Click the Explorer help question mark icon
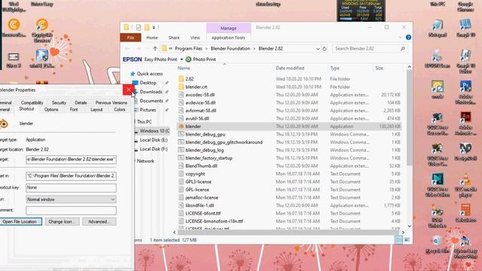 tap(408, 38)
